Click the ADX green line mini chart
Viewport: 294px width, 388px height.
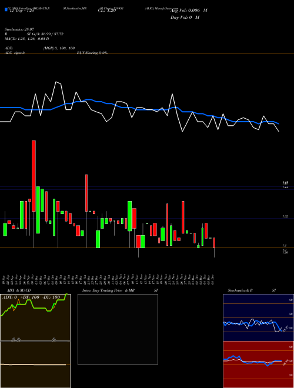[35, 317]
